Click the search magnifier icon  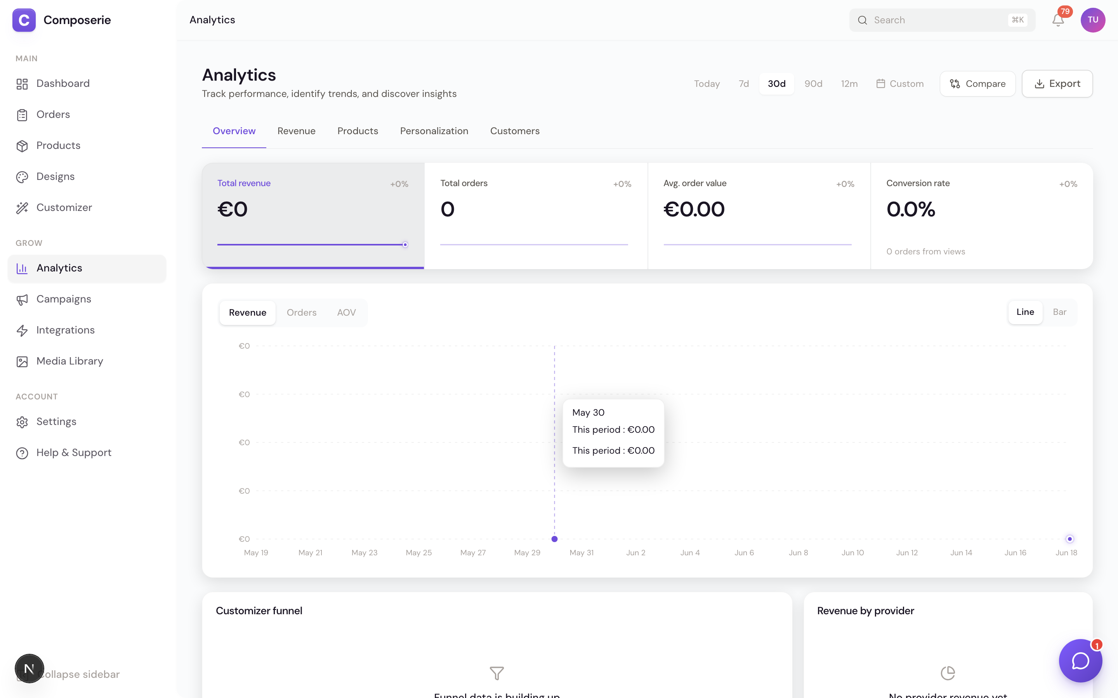[862, 20]
